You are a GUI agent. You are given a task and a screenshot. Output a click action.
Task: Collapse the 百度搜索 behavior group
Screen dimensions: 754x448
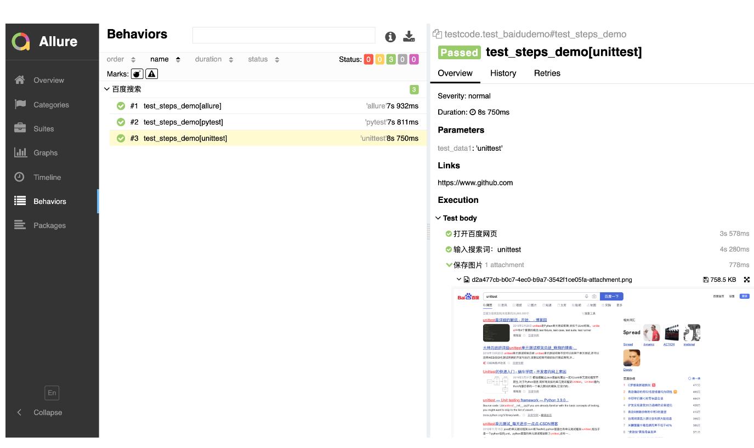click(107, 89)
